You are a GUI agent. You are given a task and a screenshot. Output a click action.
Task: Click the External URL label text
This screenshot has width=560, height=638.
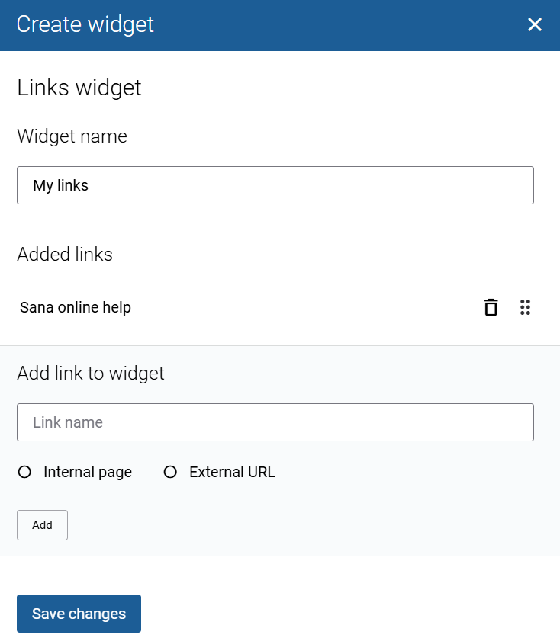pos(232,472)
